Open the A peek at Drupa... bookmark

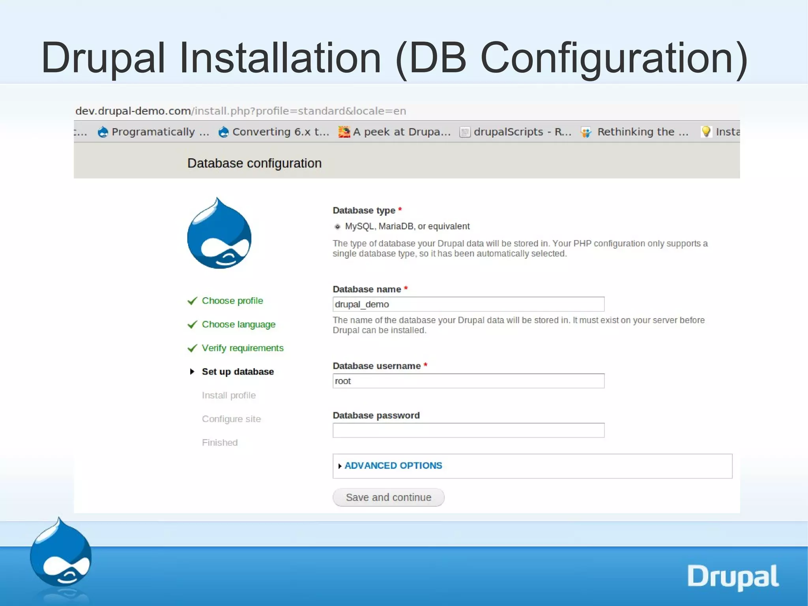point(395,132)
